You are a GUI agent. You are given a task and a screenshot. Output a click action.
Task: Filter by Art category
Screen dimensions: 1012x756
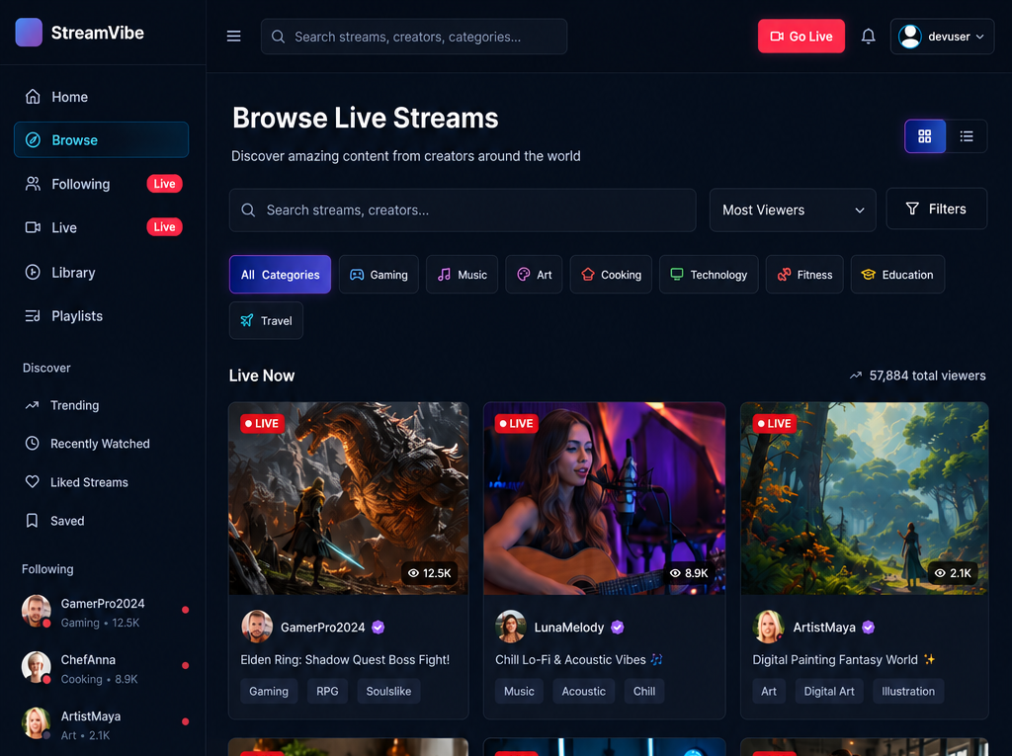point(534,275)
